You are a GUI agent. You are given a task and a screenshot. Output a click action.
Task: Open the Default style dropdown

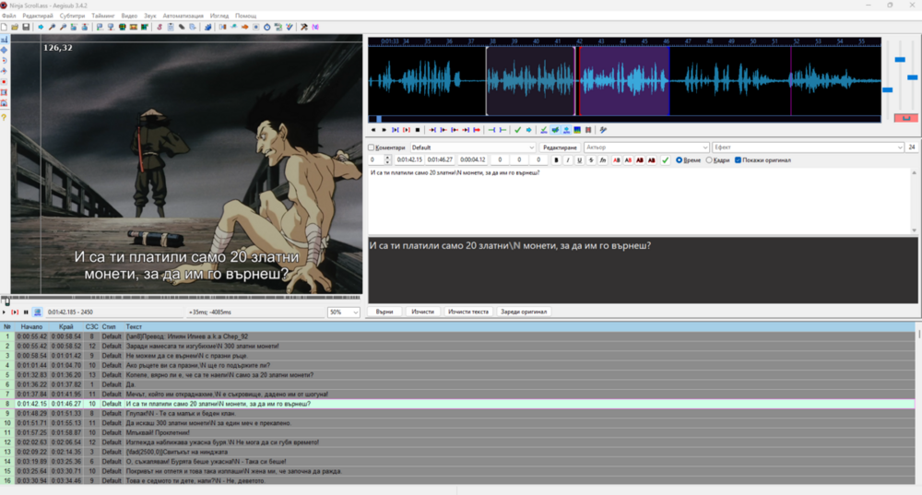(x=473, y=147)
